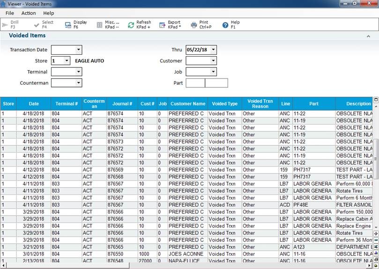379x269 pixels.
Task: Click the Excel export icon in grid sidebar
Action: coord(376,247)
